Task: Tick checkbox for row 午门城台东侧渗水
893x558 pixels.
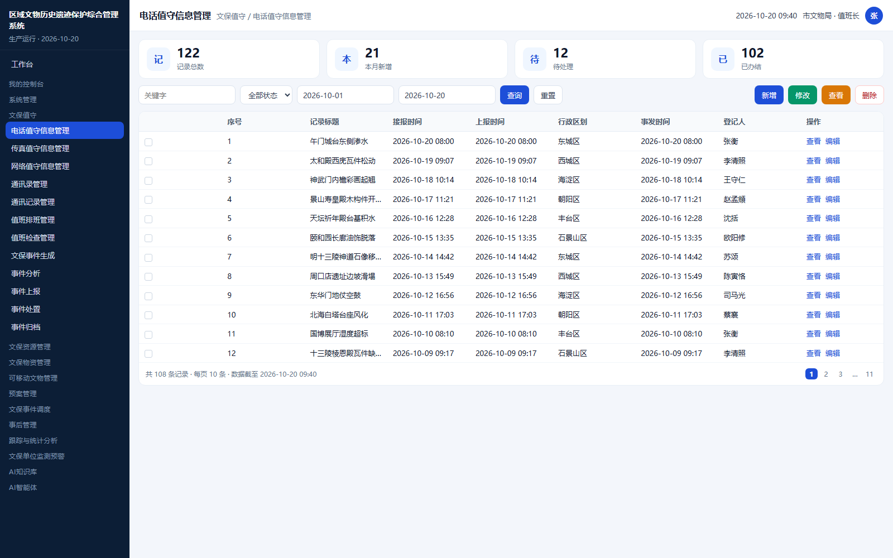Action: (x=148, y=142)
